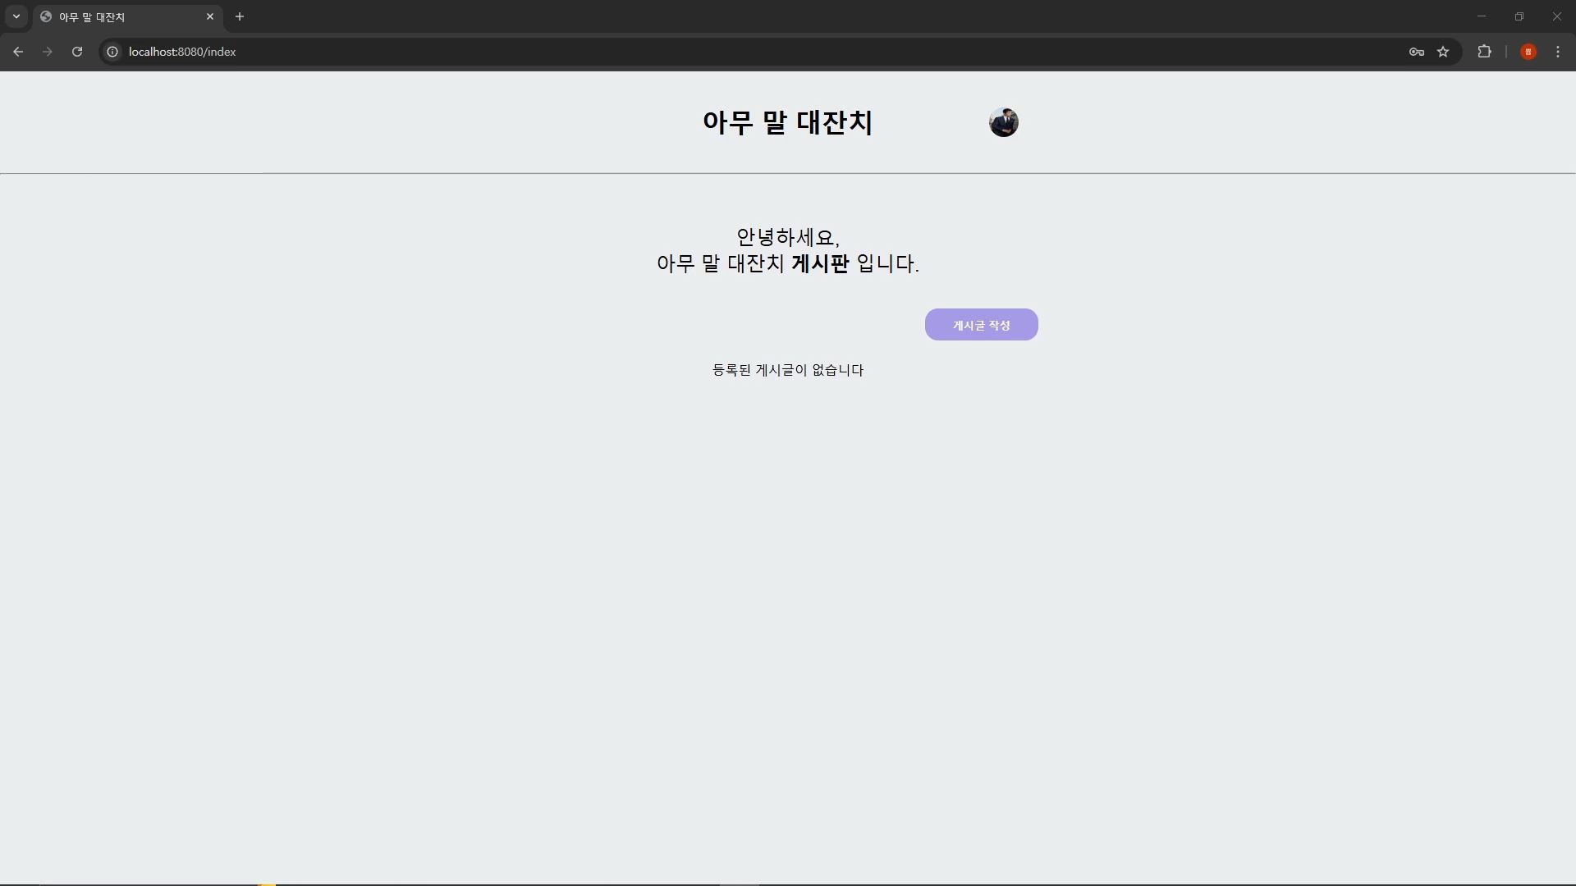The image size is (1576, 886).
Task: Open the Extensions puzzle icon
Action: (x=1484, y=52)
